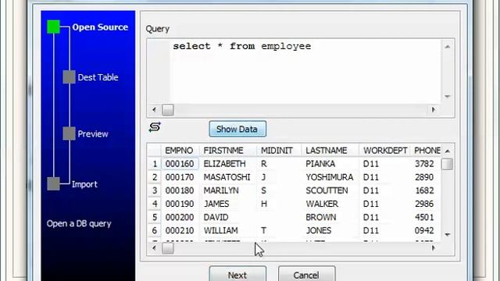Select the gray Dest Table step marker

[69, 77]
